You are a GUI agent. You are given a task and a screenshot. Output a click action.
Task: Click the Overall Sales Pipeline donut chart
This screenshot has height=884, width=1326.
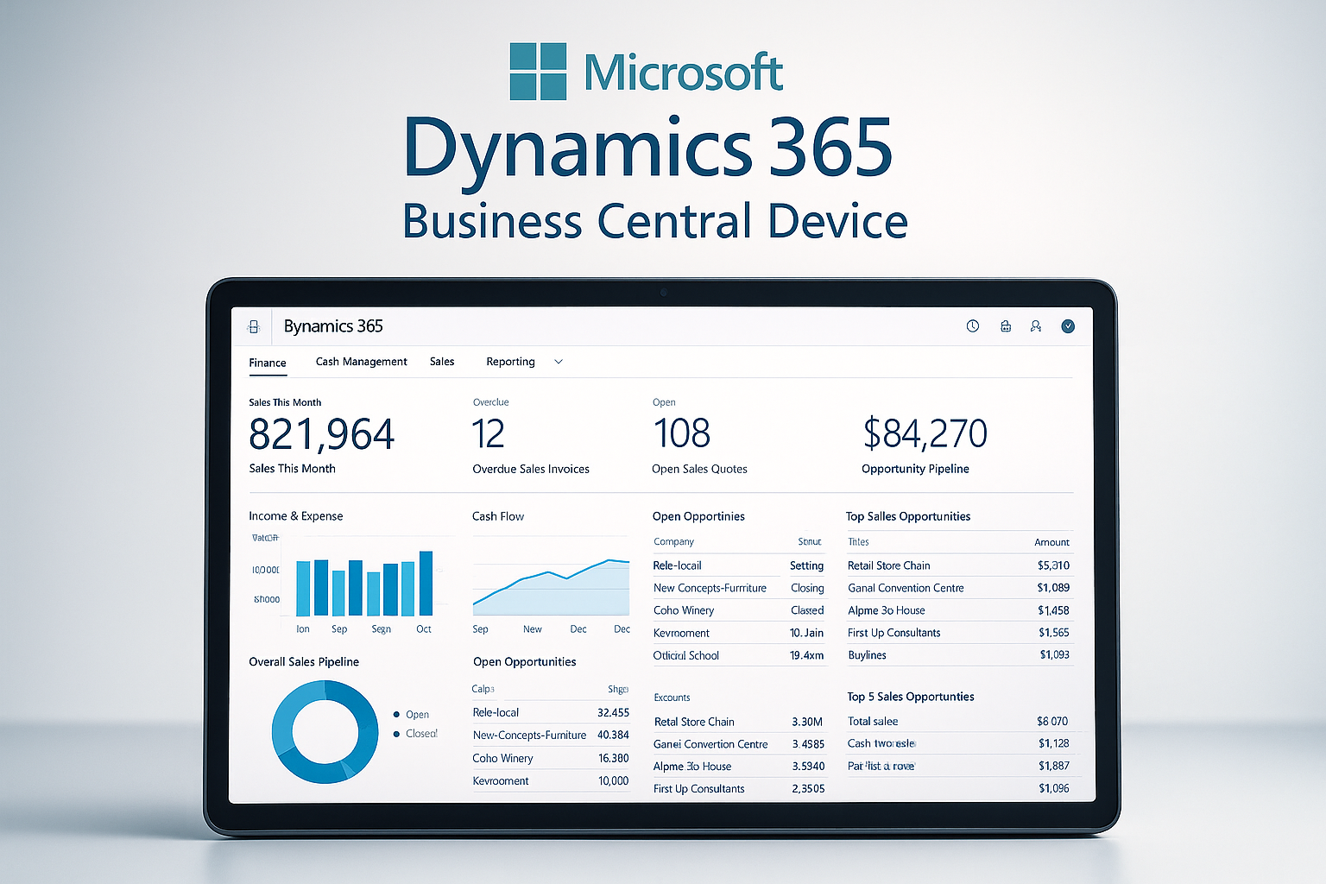click(x=324, y=732)
